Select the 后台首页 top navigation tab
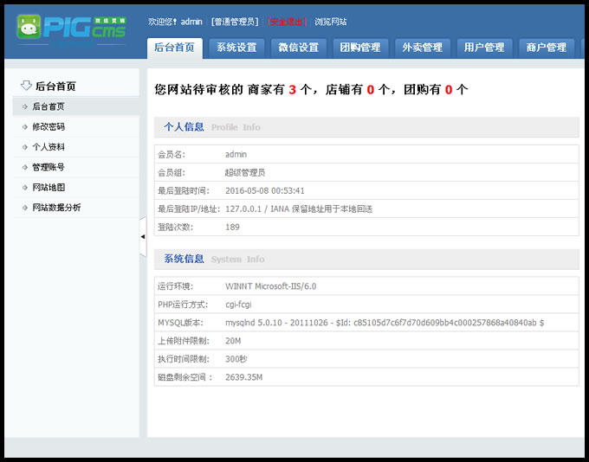 tap(174, 48)
